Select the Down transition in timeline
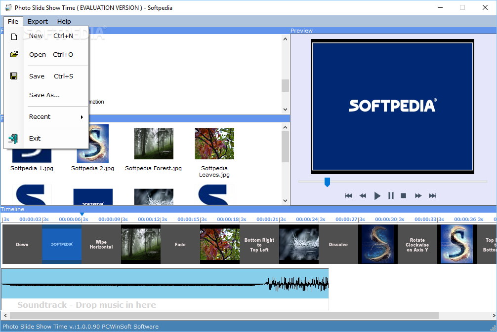 [x=22, y=244]
